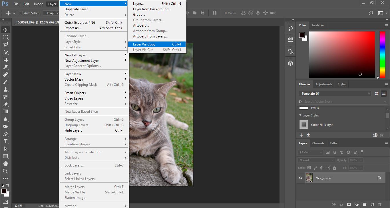Image resolution: width=390 pixels, height=208 pixels.
Task: Select the Zoom tool
Action: click(5, 171)
